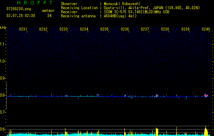The height and width of the screenshot is (136, 214).
Task: Click the bright meteor echo near 0240
Action: click(206, 95)
